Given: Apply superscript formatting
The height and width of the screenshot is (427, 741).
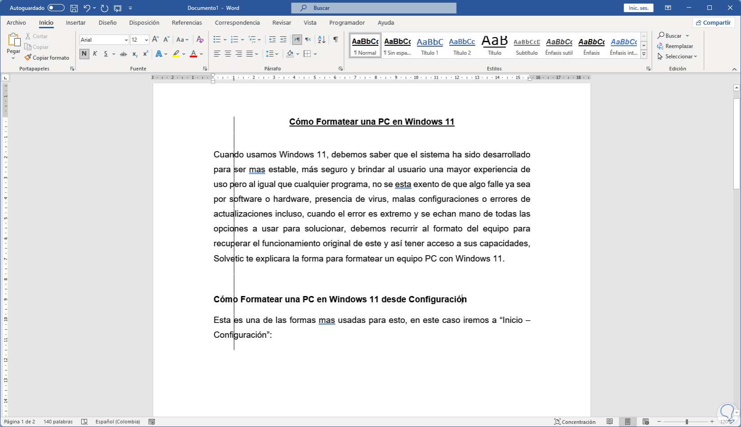Looking at the screenshot, I should 146,54.
